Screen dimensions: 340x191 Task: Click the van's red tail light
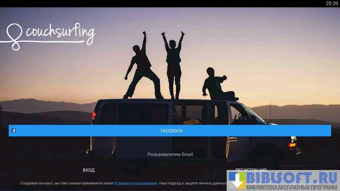click(x=94, y=116)
